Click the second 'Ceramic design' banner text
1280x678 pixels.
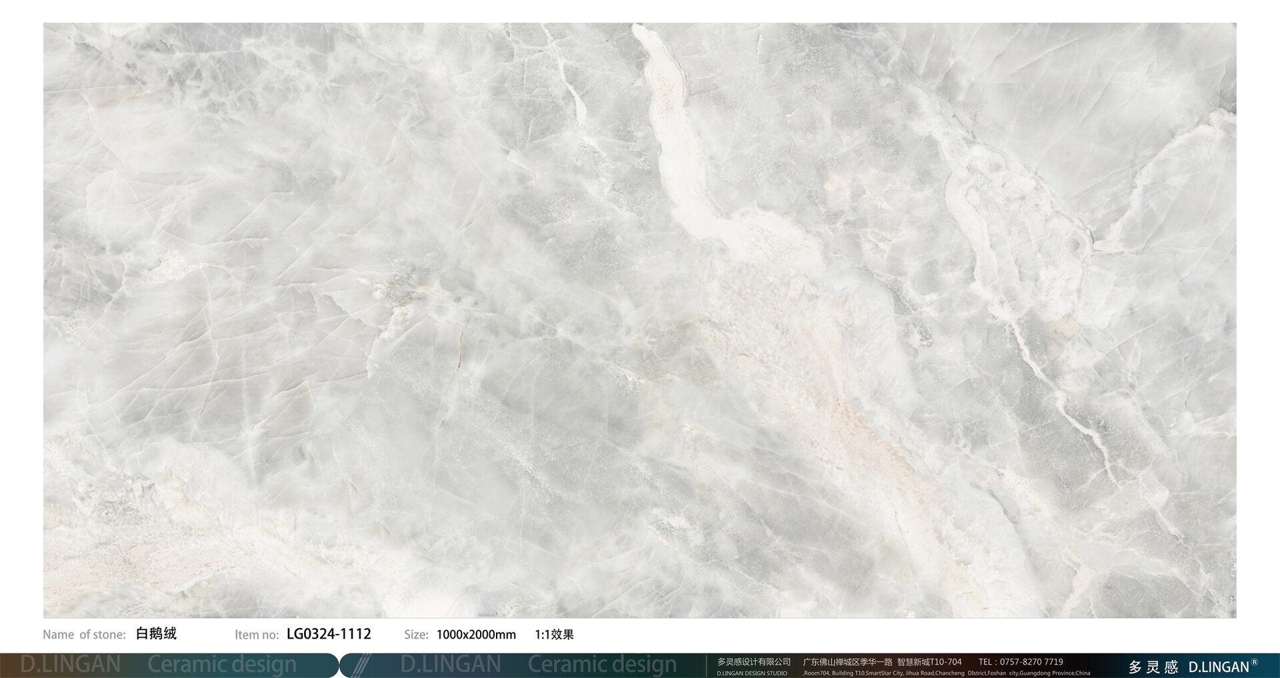pyautogui.click(x=602, y=665)
